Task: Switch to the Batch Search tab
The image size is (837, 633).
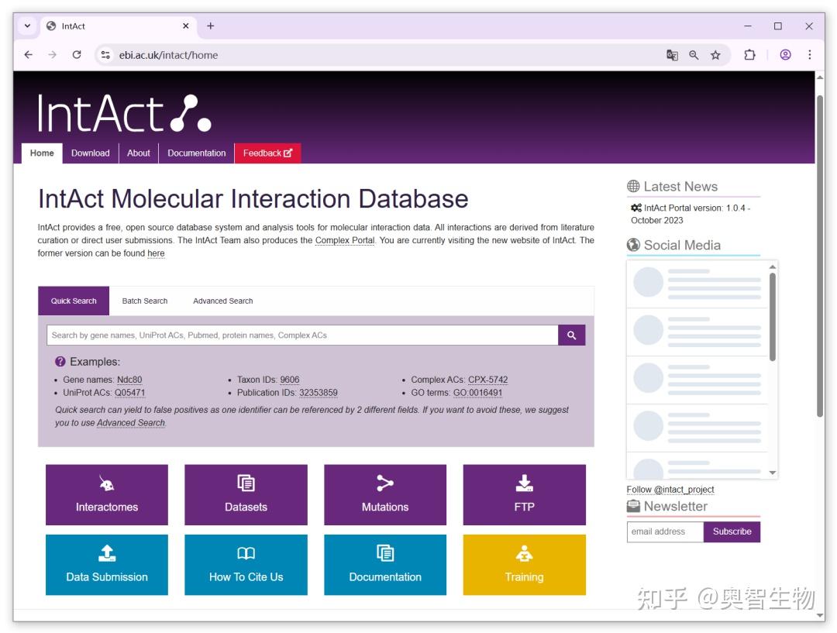Action: [x=145, y=301]
